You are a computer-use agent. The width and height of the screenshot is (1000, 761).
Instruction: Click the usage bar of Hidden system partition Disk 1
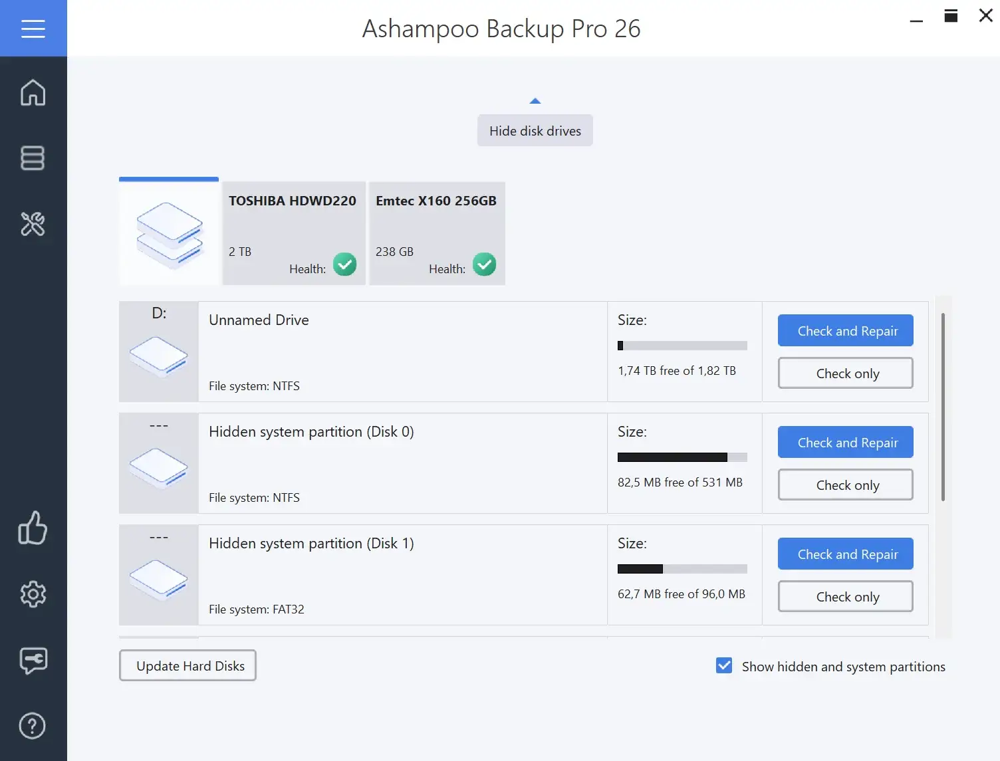[682, 569]
